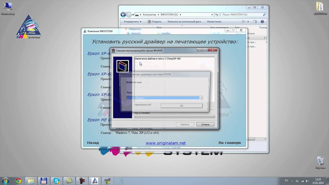Click На главную in INKSYSTEM window
Screen dimensions: 329x185
click(230, 143)
